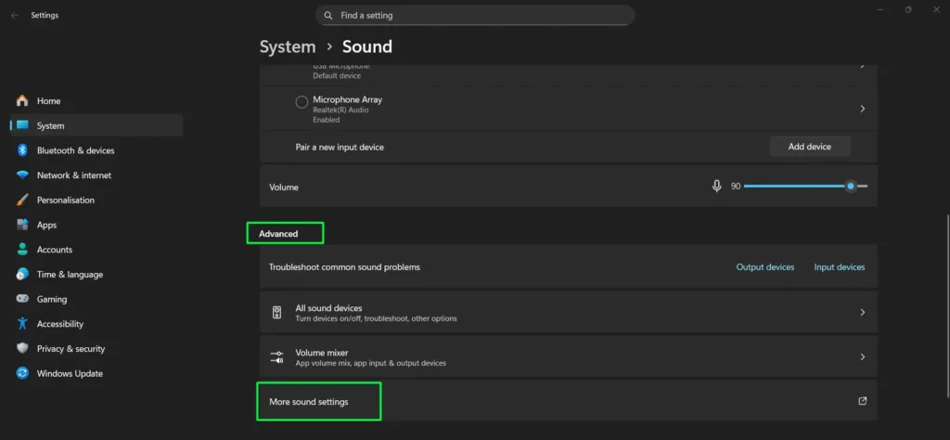Image resolution: width=950 pixels, height=440 pixels.
Task: Click the external link icon for More sound settings
Action: (862, 401)
